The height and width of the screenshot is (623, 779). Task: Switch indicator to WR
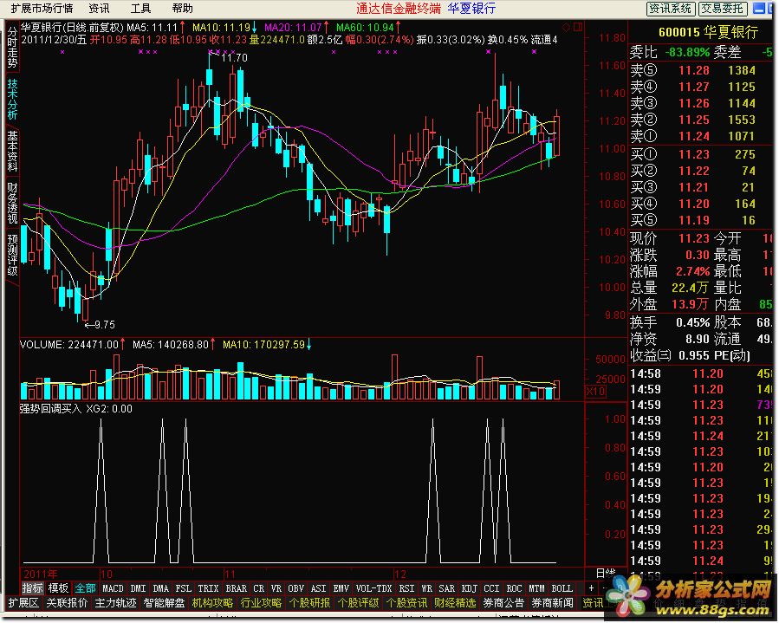[x=427, y=588]
